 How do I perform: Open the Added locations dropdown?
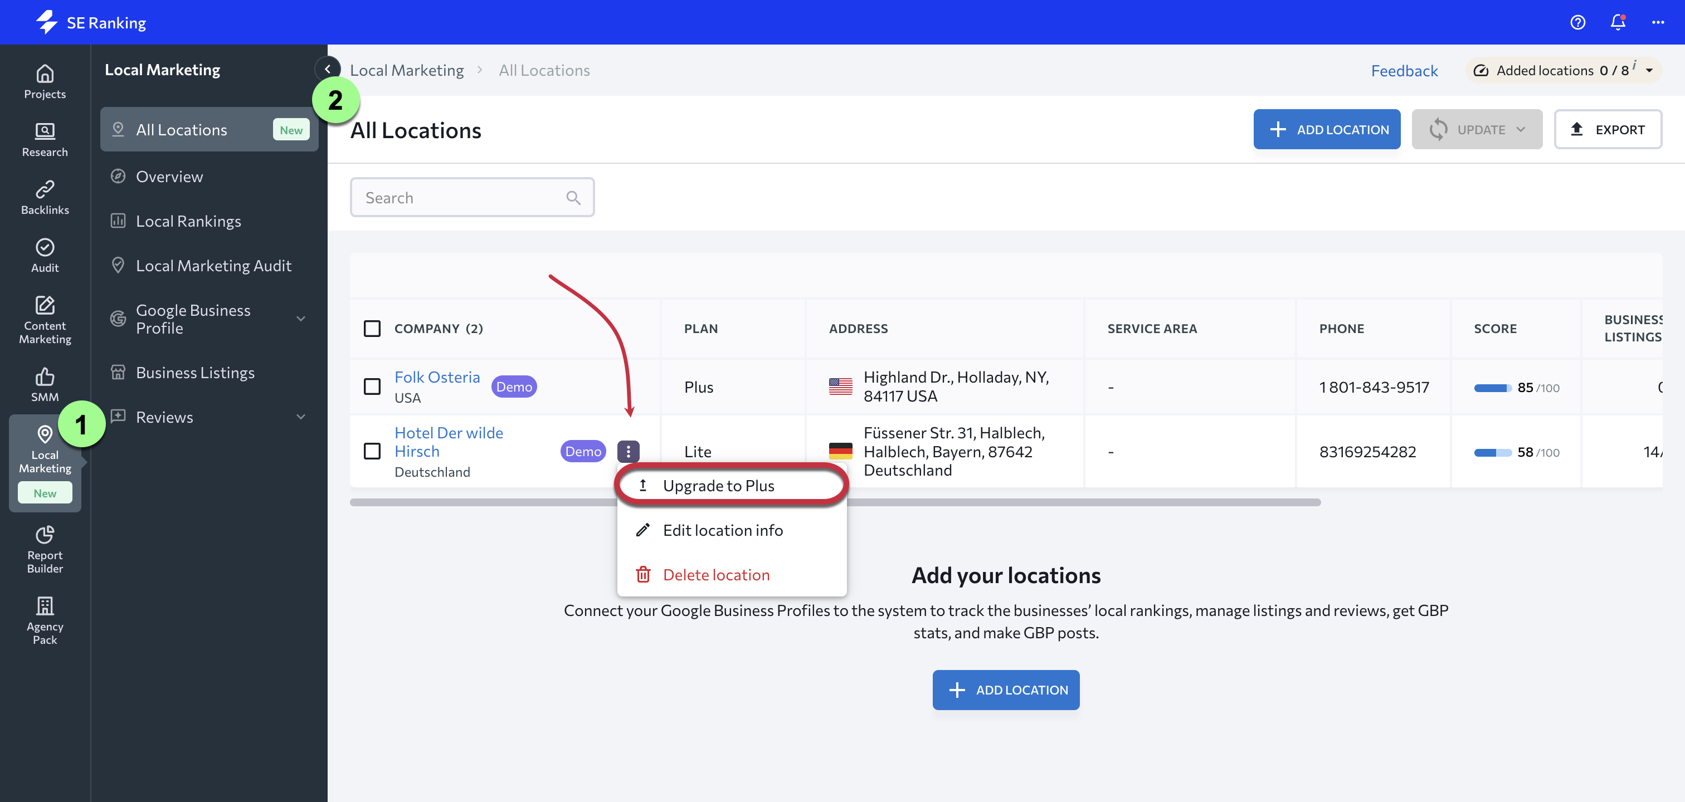point(1649,71)
